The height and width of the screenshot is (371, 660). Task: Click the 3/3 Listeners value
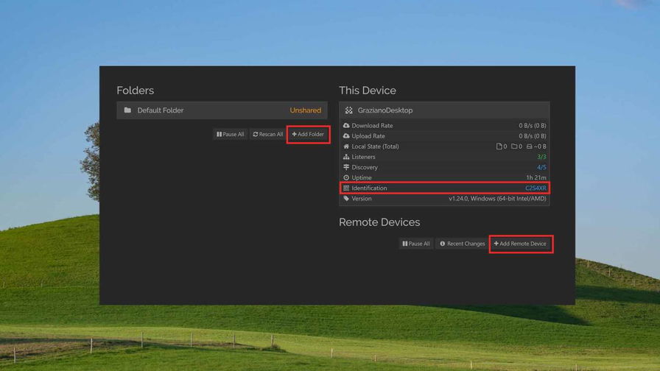coord(541,157)
